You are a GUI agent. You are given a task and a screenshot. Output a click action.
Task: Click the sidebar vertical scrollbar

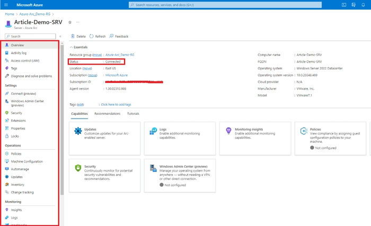(62, 120)
